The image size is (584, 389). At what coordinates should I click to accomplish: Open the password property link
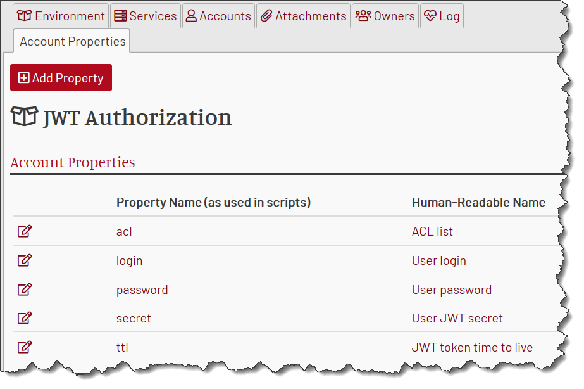(142, 290)
